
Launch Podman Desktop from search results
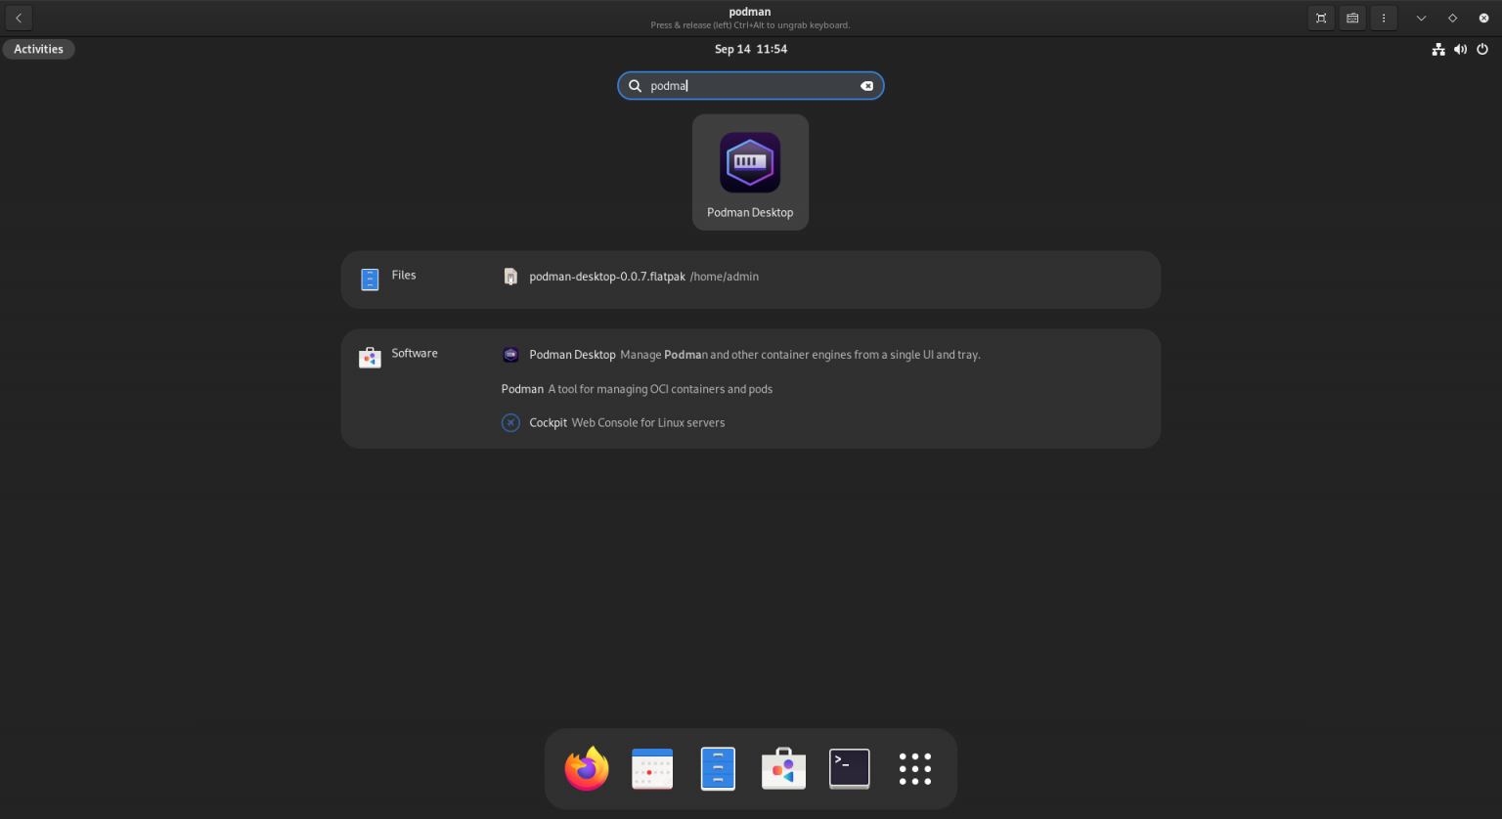750,172
